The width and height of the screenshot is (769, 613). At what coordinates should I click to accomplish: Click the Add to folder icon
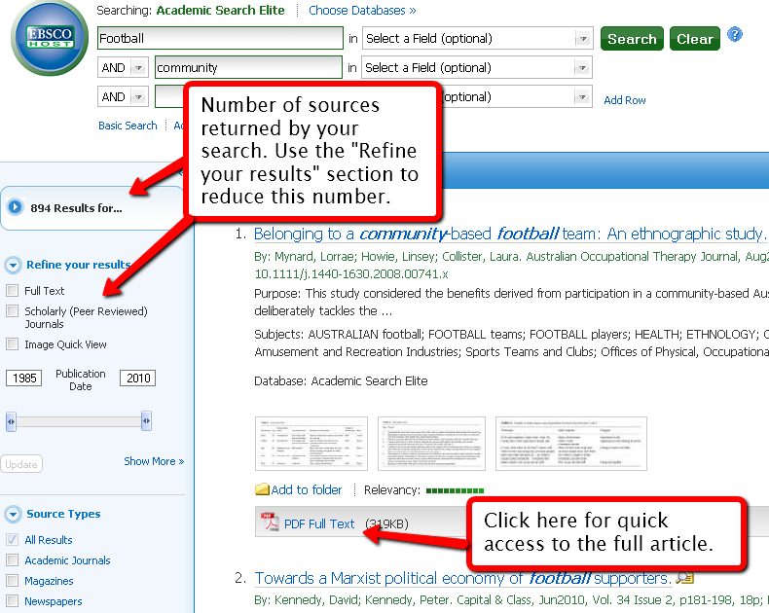(263, 488)
